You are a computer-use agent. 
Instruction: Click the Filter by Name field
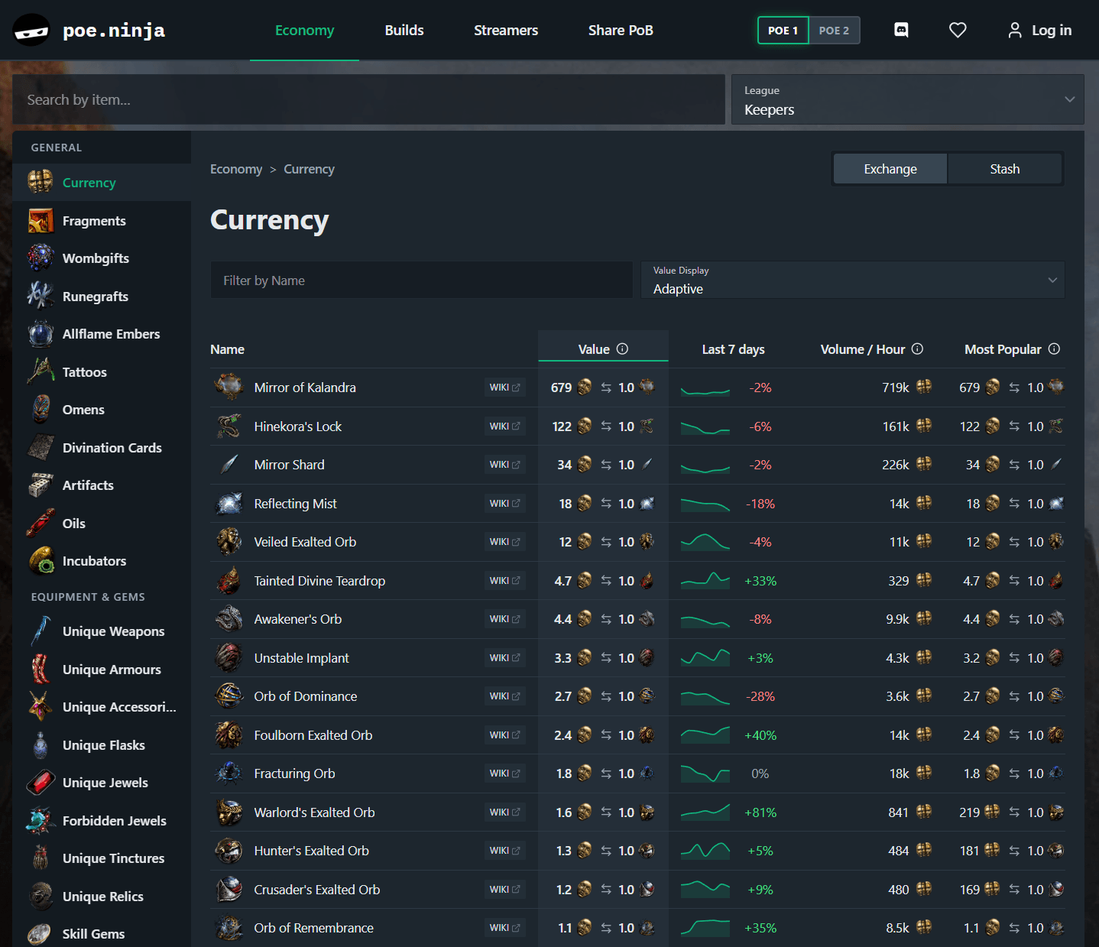[x=421, y=280]
